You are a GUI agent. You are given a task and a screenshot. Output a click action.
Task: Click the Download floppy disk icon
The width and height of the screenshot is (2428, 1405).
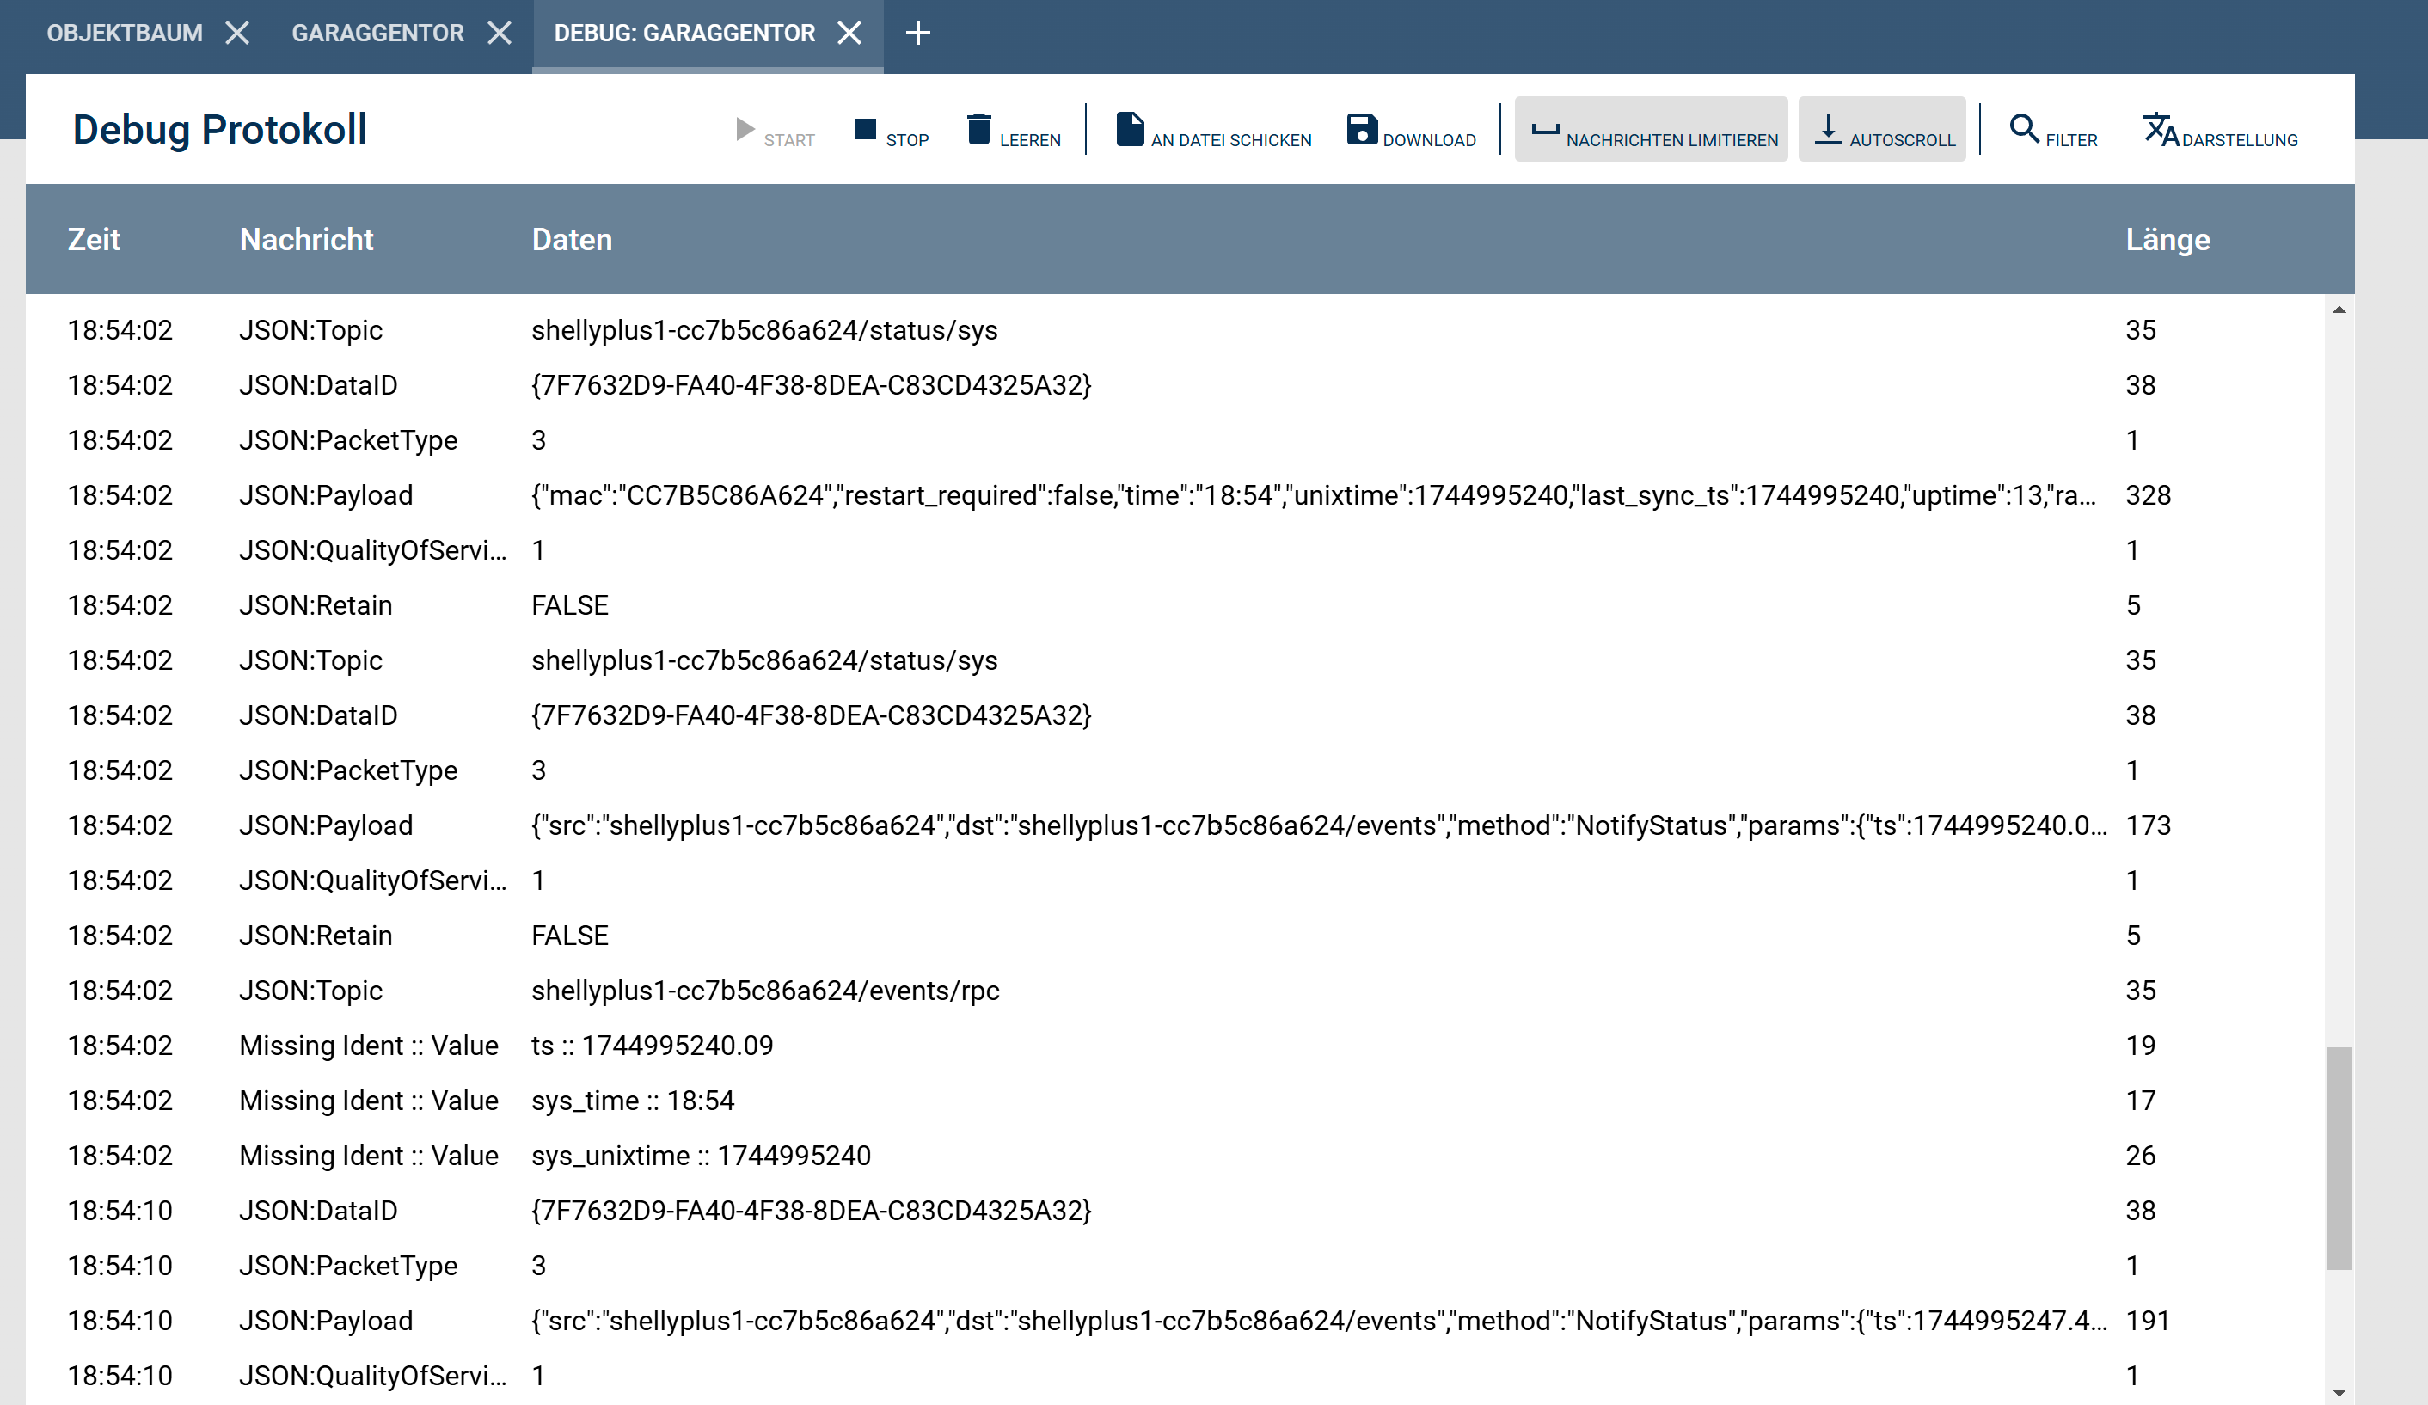[x=1361, y=129]
